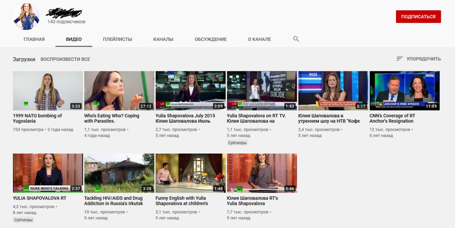
Task: Open the NTV morning show video thumbnail
Action: tap(333, 91)
